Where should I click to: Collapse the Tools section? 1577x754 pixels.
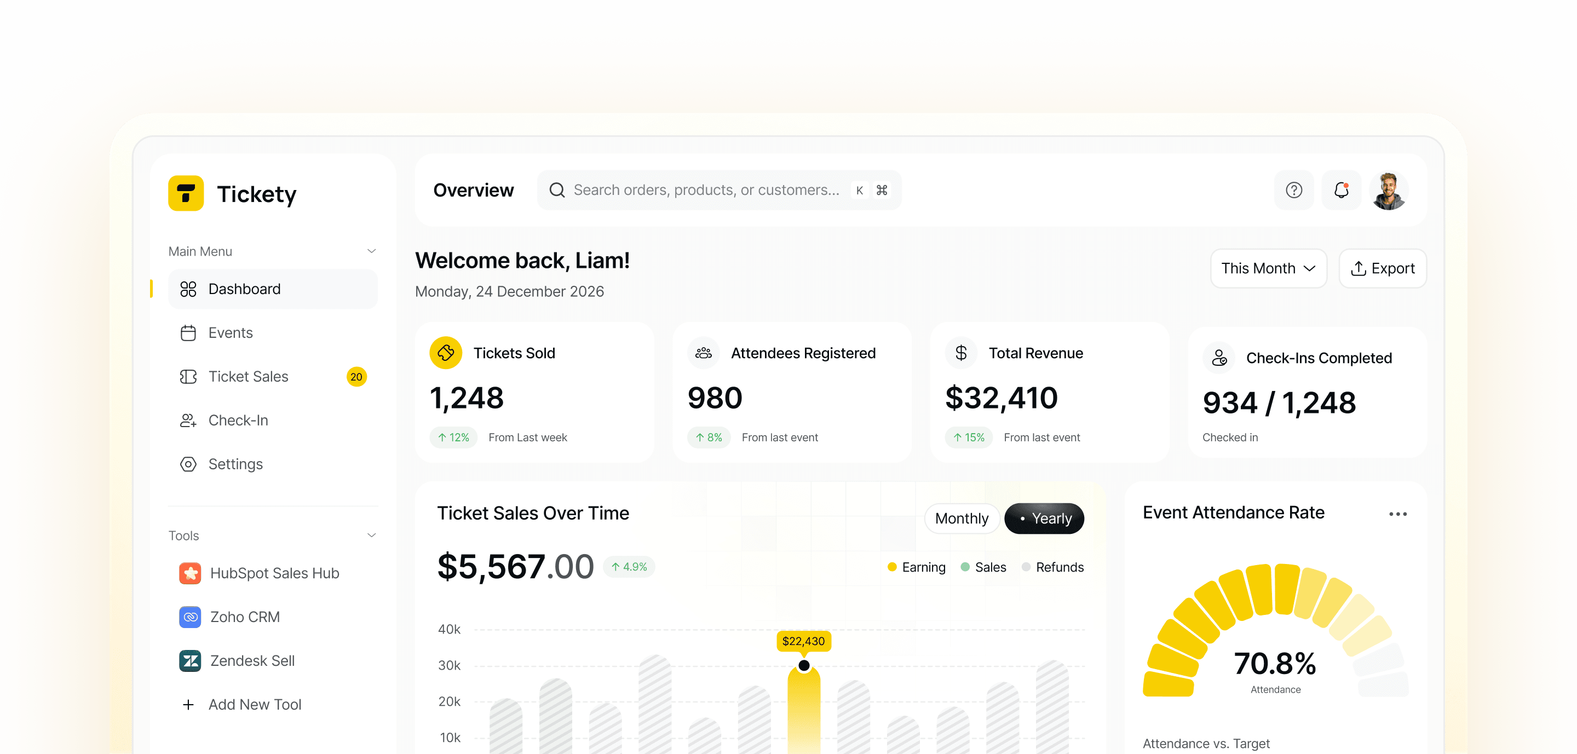coord(372,534)
